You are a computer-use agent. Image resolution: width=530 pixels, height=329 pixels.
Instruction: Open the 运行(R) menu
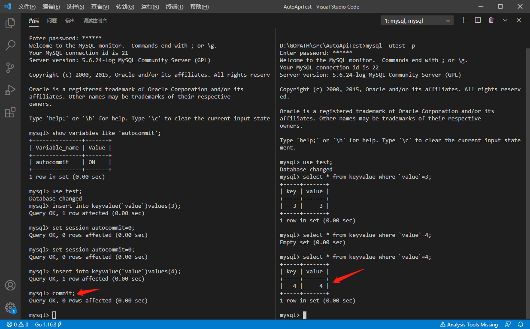click(x=150, y=6)
